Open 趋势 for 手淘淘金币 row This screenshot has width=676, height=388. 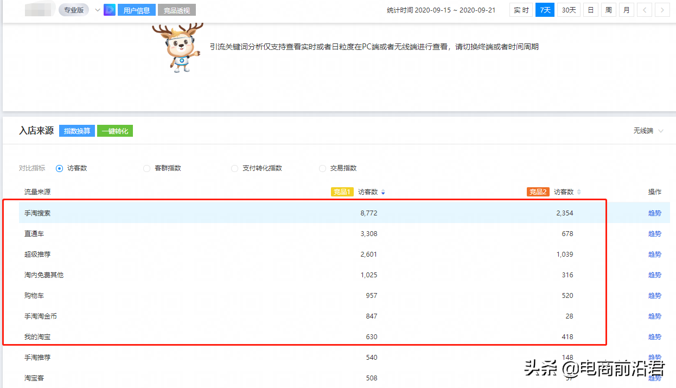(x=655, y=316)
